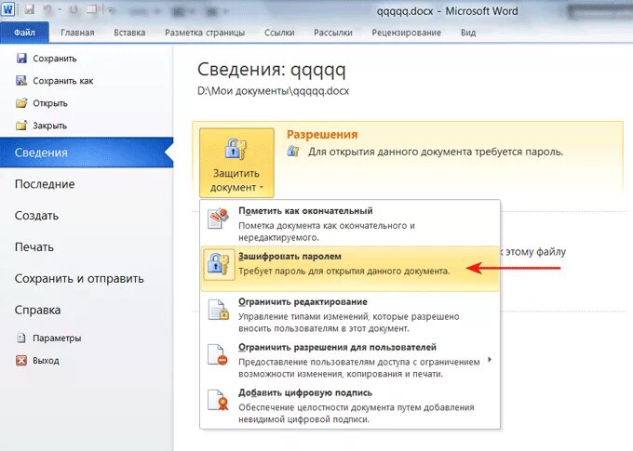Click the file path D:\Мои документы\qqqqq.docx
The height and width of the screenshot is (451, 633).
pyautogui.click(x=274, y=91)
